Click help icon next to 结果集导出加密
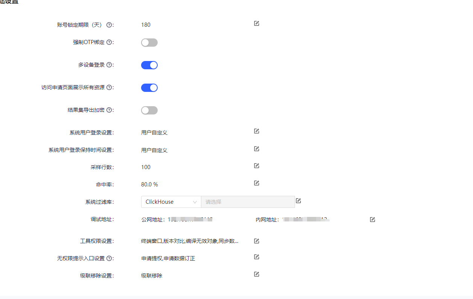The image size is (473, 299). tap(109, 110)
